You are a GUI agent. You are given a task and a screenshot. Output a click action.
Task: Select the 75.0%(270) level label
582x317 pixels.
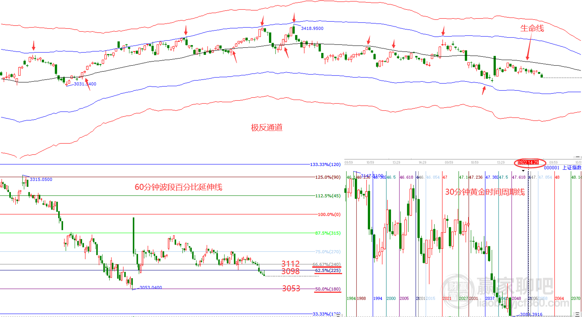(x=328, y=252)
